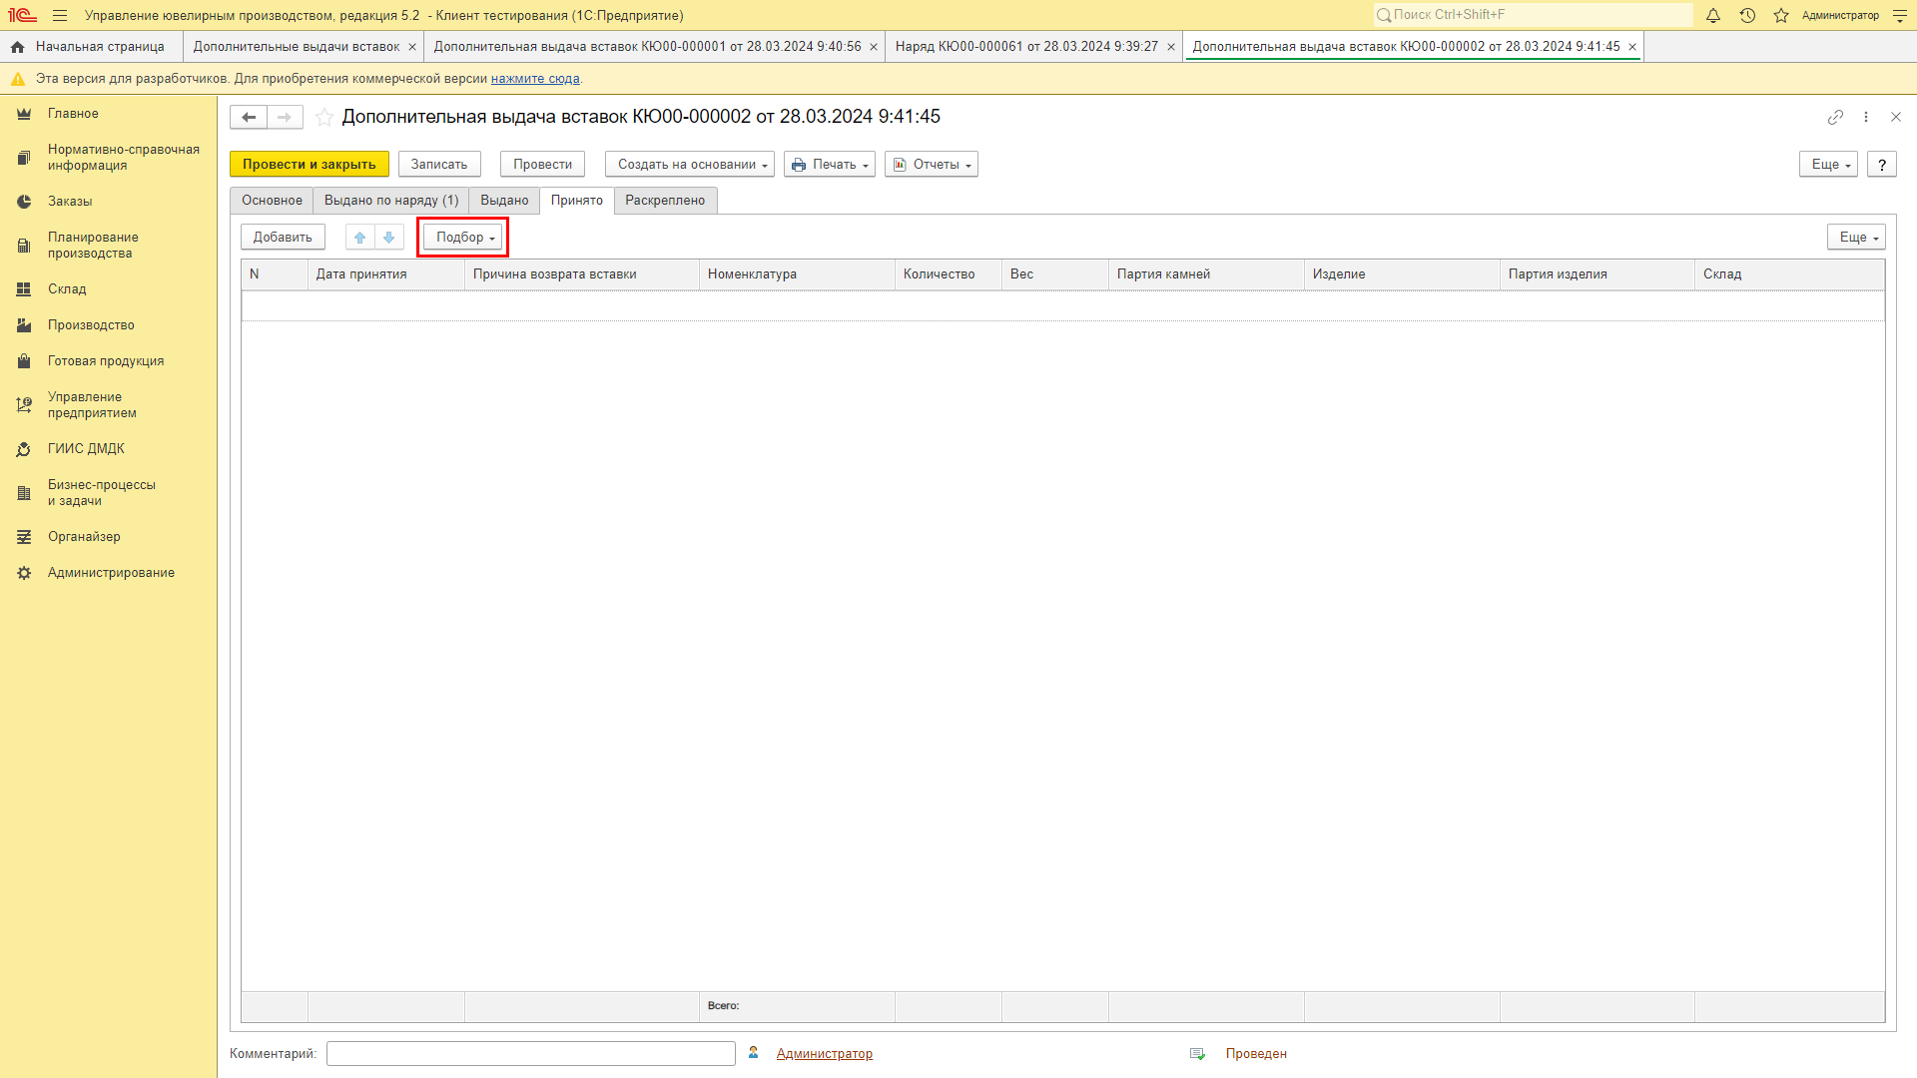
Task: Click the Причина возврата вставки column header
Action: click(x=582, y=274)
